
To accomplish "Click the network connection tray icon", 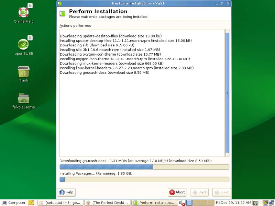I will point(272,203).
